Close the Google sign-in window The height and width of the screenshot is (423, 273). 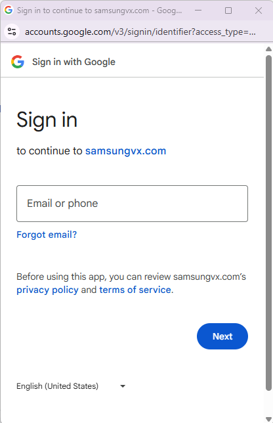[258, 11]
